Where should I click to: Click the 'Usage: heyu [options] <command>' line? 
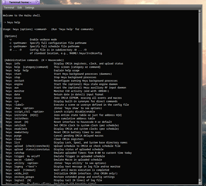coord(48,29)
